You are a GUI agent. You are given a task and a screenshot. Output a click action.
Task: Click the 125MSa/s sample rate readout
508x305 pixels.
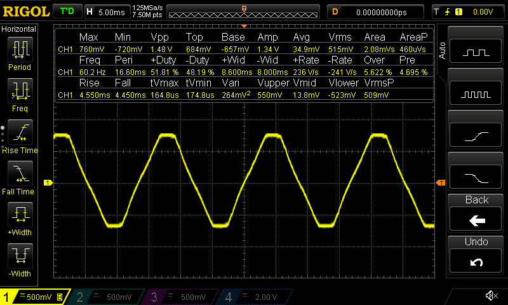[147, 8]
